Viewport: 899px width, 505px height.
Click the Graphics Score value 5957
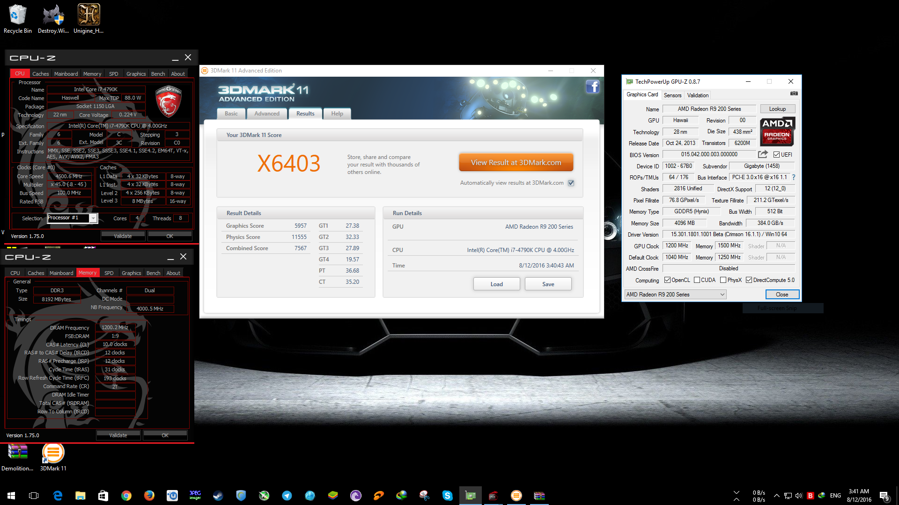(x=300, y=226)
